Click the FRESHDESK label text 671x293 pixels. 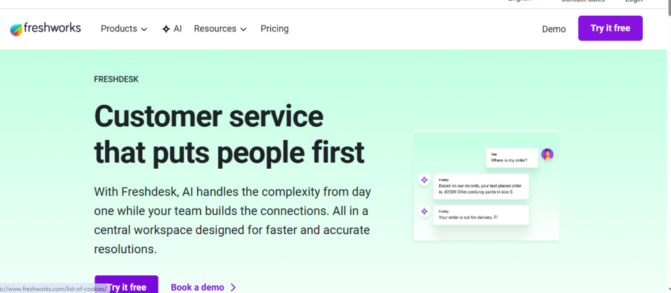pyautogui.click(x=117, y=79)
